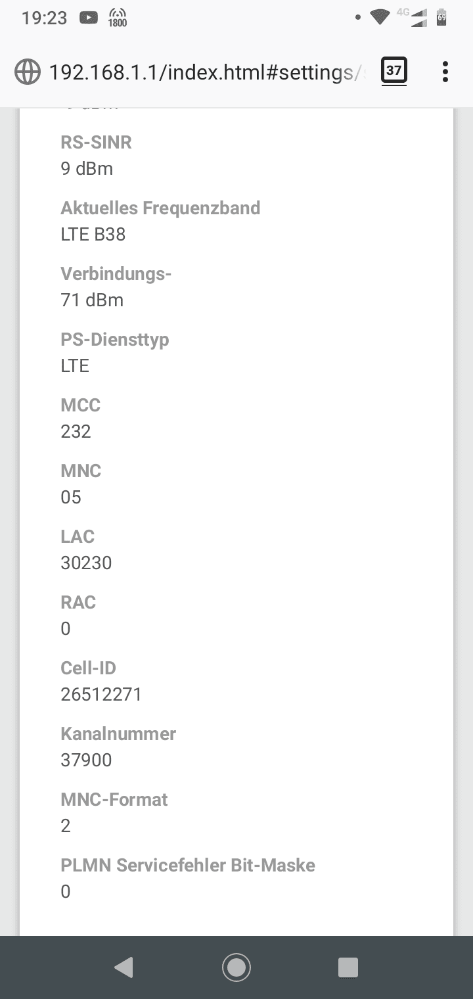Tap the Kanalnummer value 37900
The width and height of the screenshot is (473, 999).
(86, 760)
